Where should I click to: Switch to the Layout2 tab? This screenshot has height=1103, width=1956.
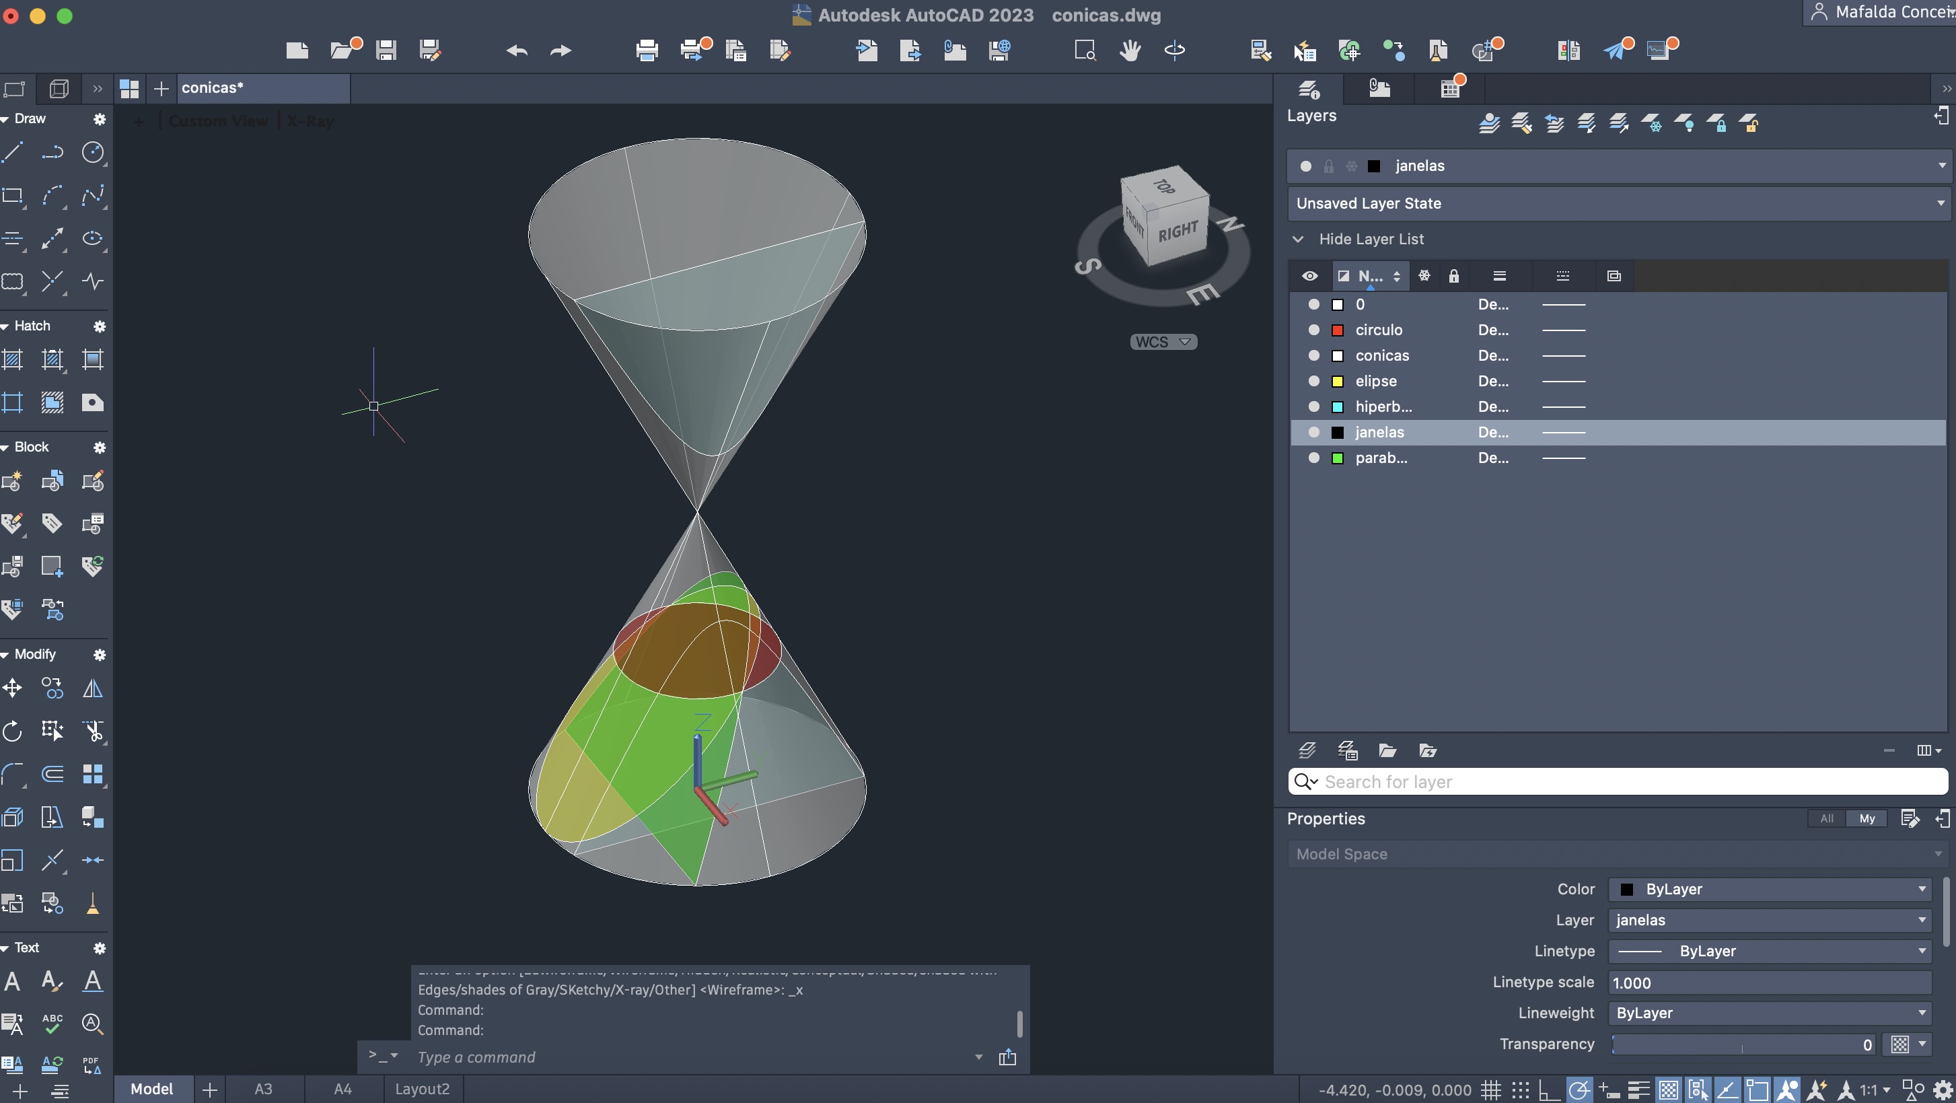pyautogui.click(x=422, y=1089)
